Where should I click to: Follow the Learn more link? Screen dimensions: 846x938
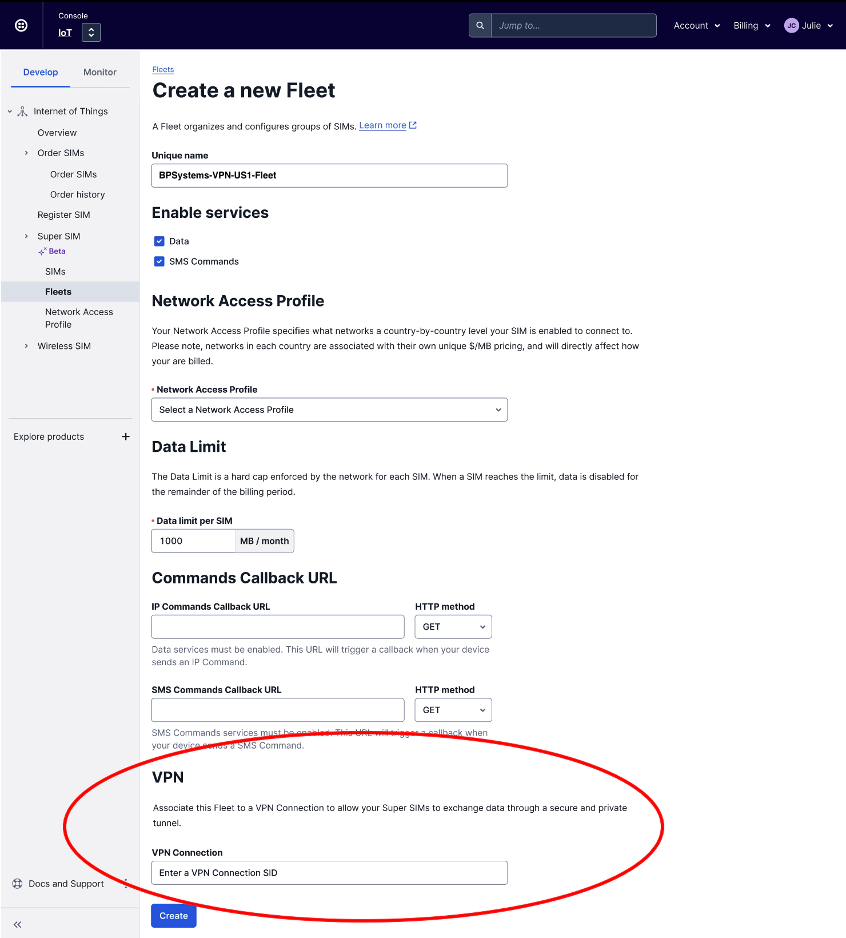click(x=382, y=126)
